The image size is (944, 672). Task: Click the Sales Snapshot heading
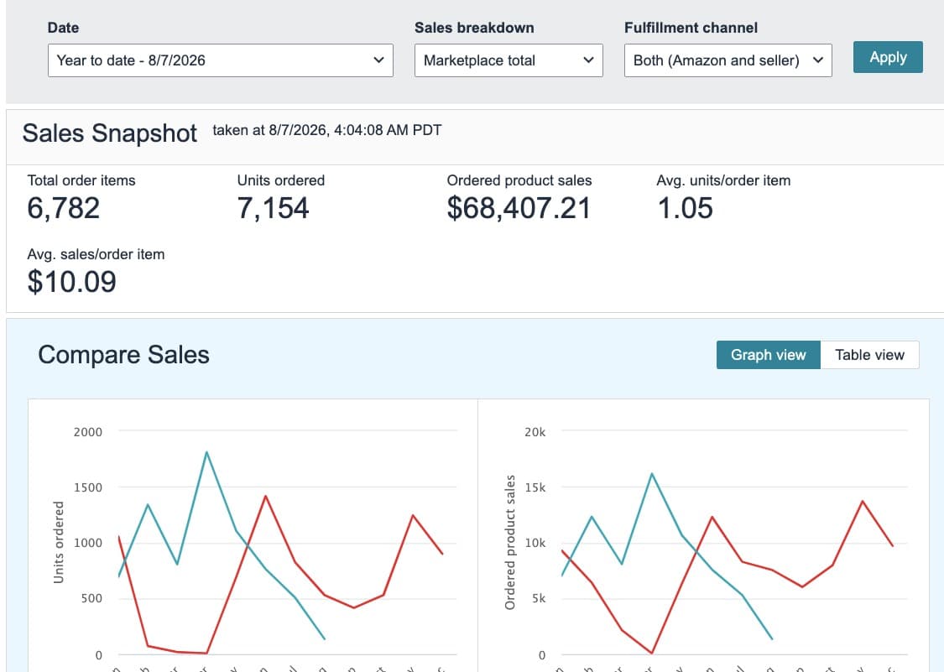[x=110, y=133]
